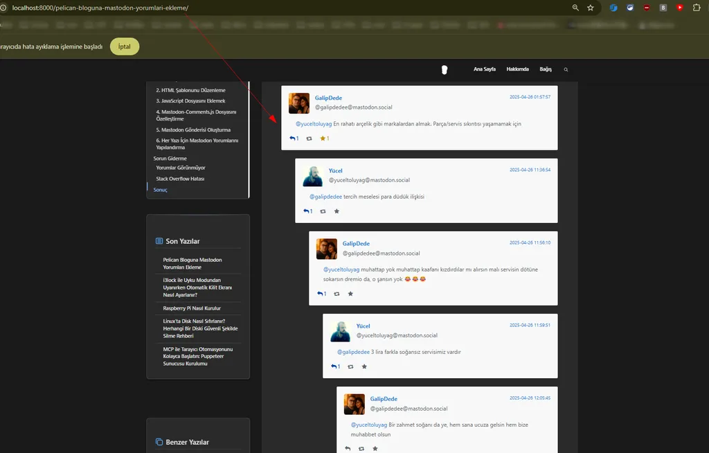Jump to the highlighted "Sonuç" section

(160, 190)
